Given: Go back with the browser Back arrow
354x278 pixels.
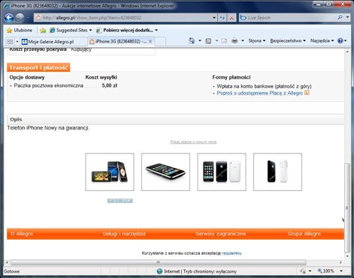Looking at the screenshot, I should [x=9, y=18].
